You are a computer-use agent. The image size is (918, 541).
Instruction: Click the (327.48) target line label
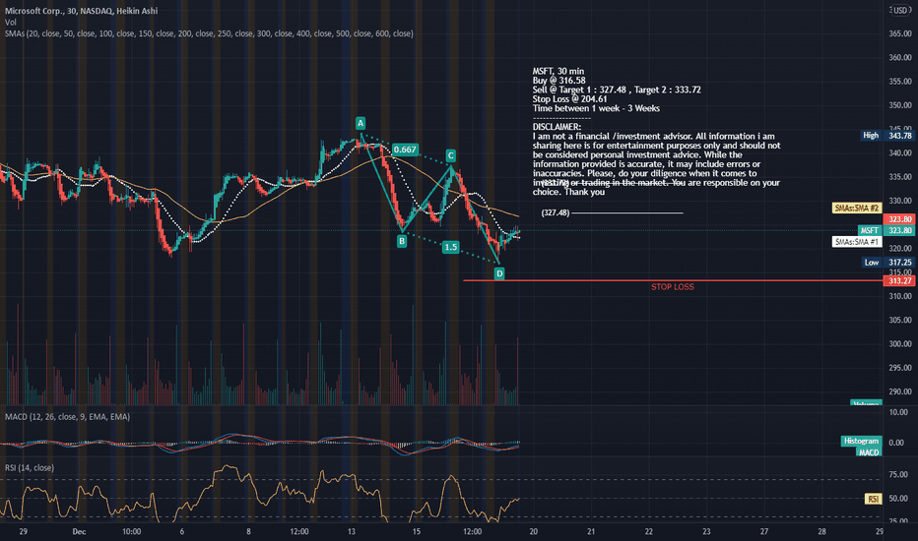[x=556, y=212]
